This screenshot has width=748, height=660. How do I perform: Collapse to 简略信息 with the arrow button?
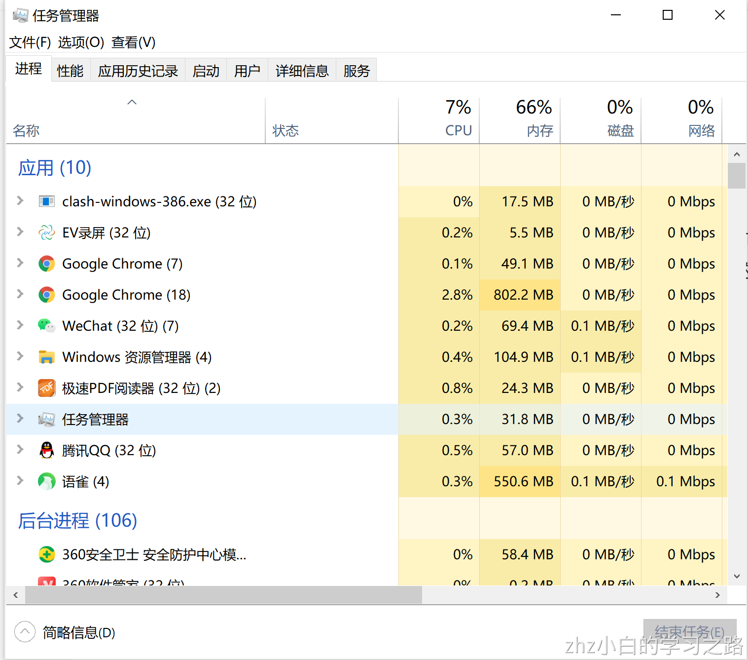click(25, 631)
